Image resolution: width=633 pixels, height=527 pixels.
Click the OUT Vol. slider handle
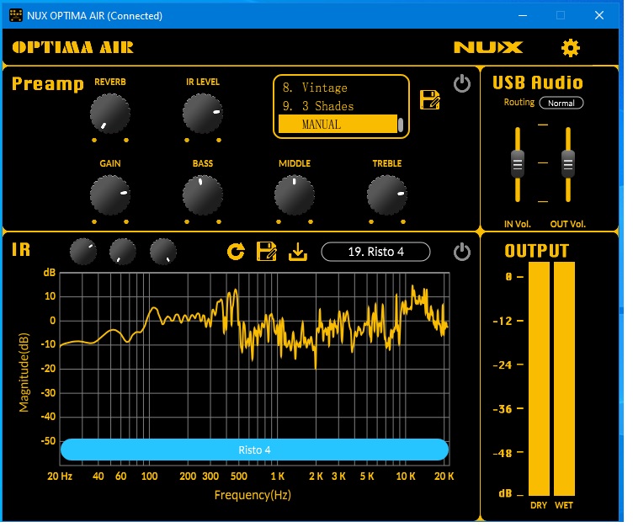[x=568, y=162]
